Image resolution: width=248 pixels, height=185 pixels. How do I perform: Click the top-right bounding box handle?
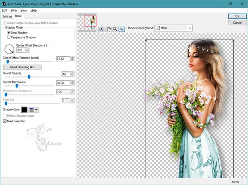(234, 40)
